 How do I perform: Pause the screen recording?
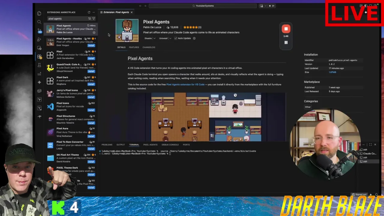pos(286,43)
